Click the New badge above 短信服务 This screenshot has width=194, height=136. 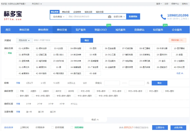[165, 25]
